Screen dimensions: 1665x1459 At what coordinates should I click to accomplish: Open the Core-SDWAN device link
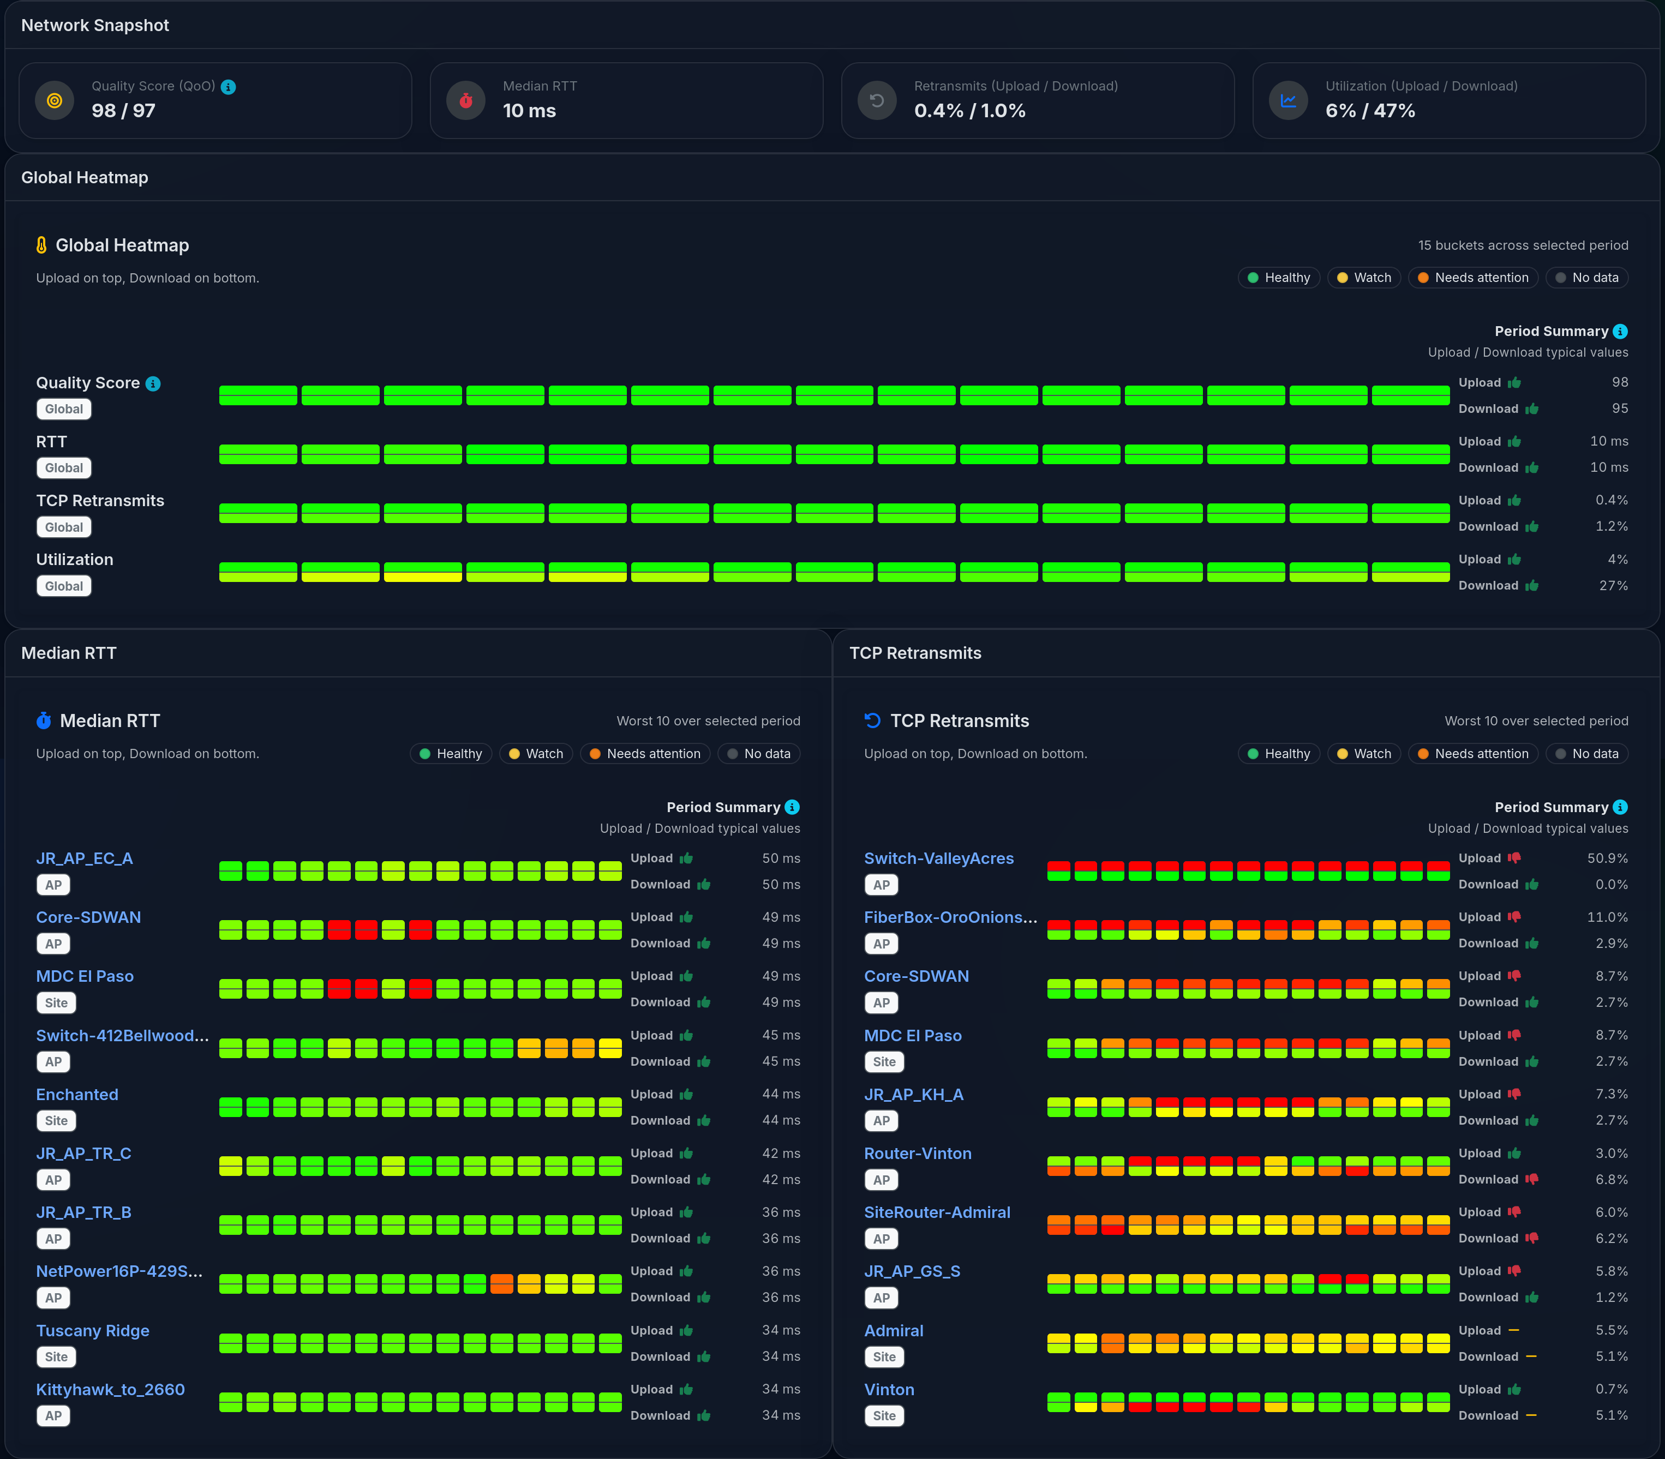(x=89, y=917)
